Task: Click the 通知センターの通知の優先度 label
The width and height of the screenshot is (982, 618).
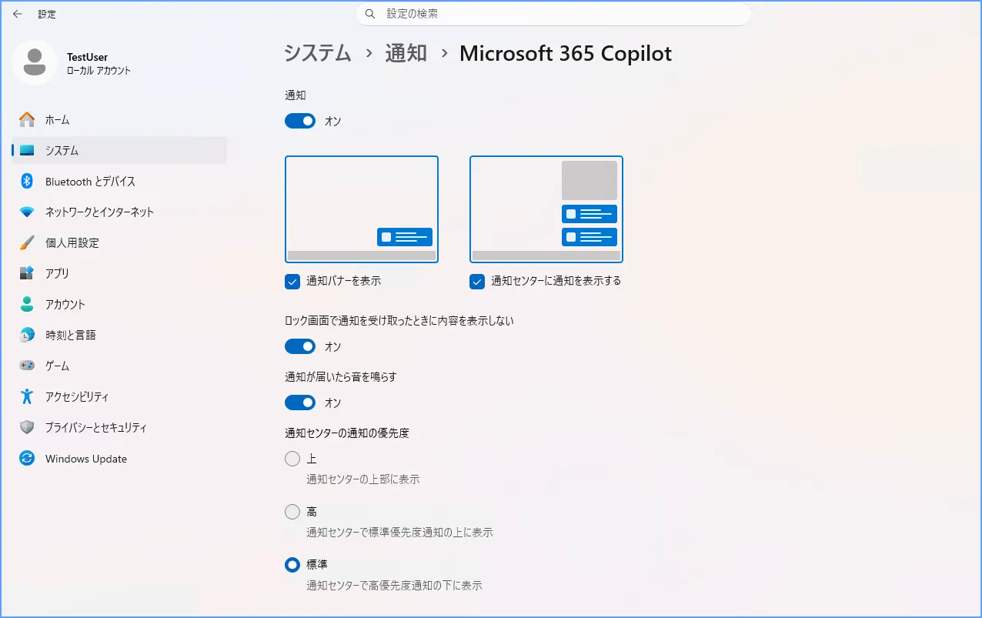Action: [x=347, y=433]
